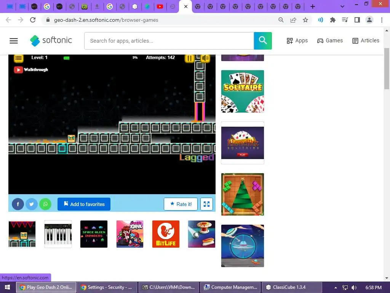Switch to the first Google tab
This screenshot has width=390, height=293.
coord(47,7)
